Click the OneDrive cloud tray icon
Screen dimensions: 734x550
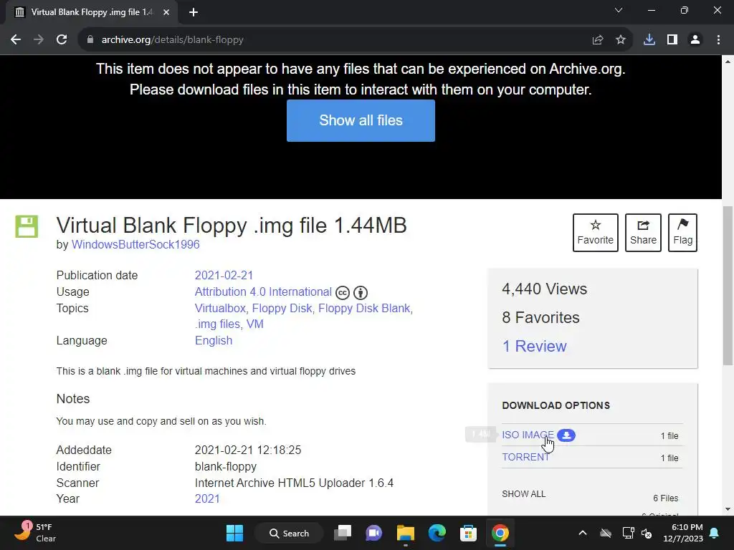coord(606,533)
